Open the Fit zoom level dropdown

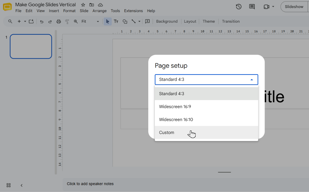[x=90, y=21]
